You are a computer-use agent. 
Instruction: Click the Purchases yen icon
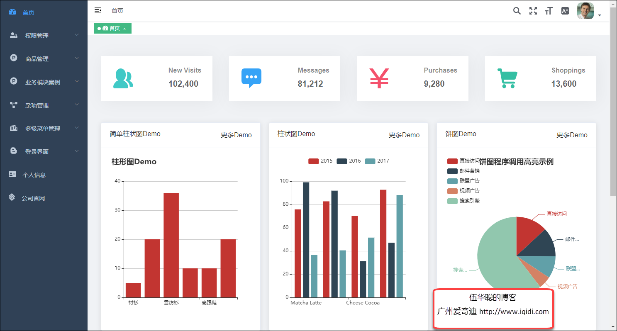pos(379,78)
